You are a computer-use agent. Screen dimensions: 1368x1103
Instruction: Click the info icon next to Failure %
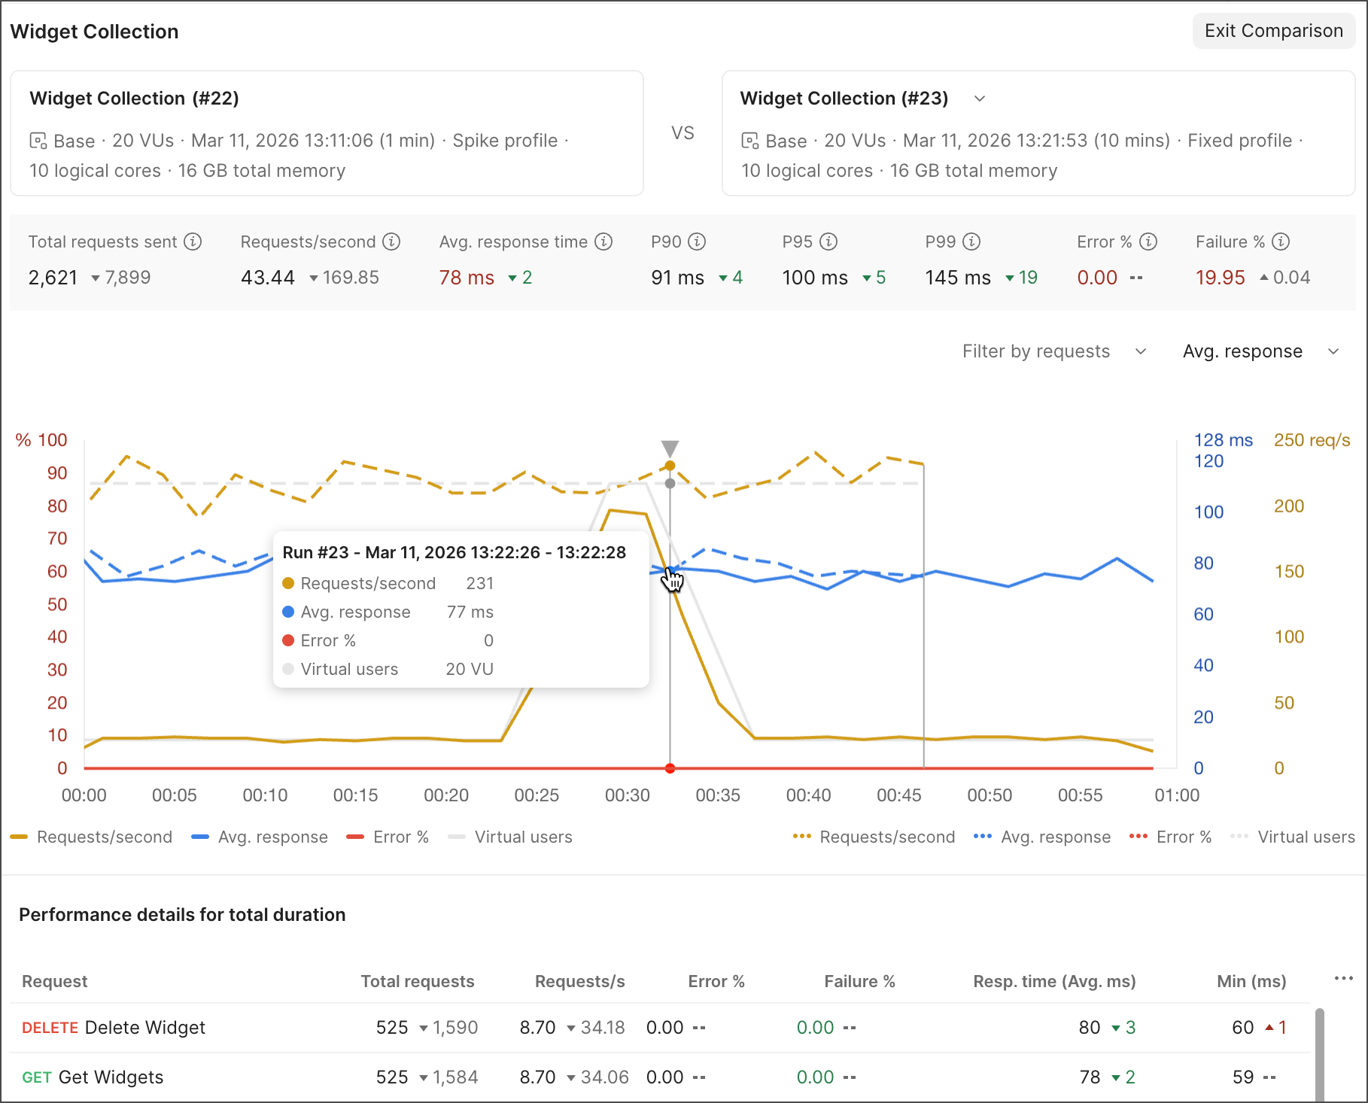click(1281, 242)
